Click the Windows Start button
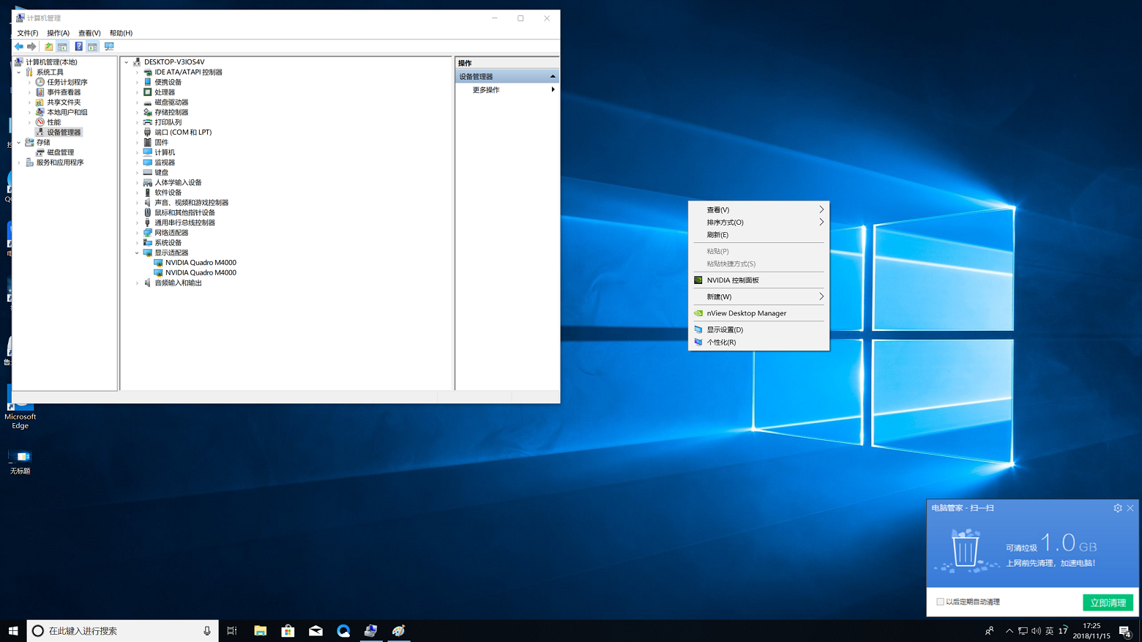This screenshot has height=642, width=1142. coord(13,630)
